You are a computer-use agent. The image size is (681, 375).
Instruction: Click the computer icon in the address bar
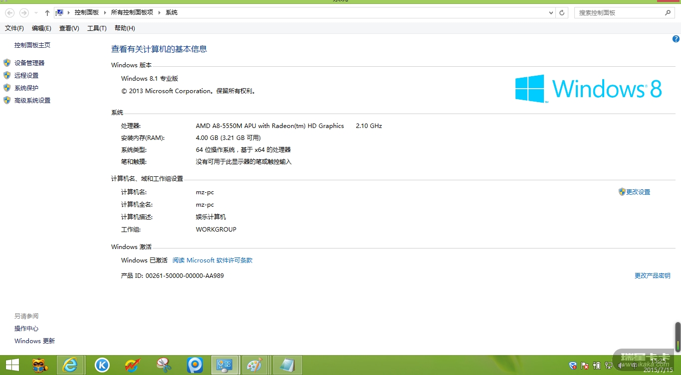click(x=59, y=12)
